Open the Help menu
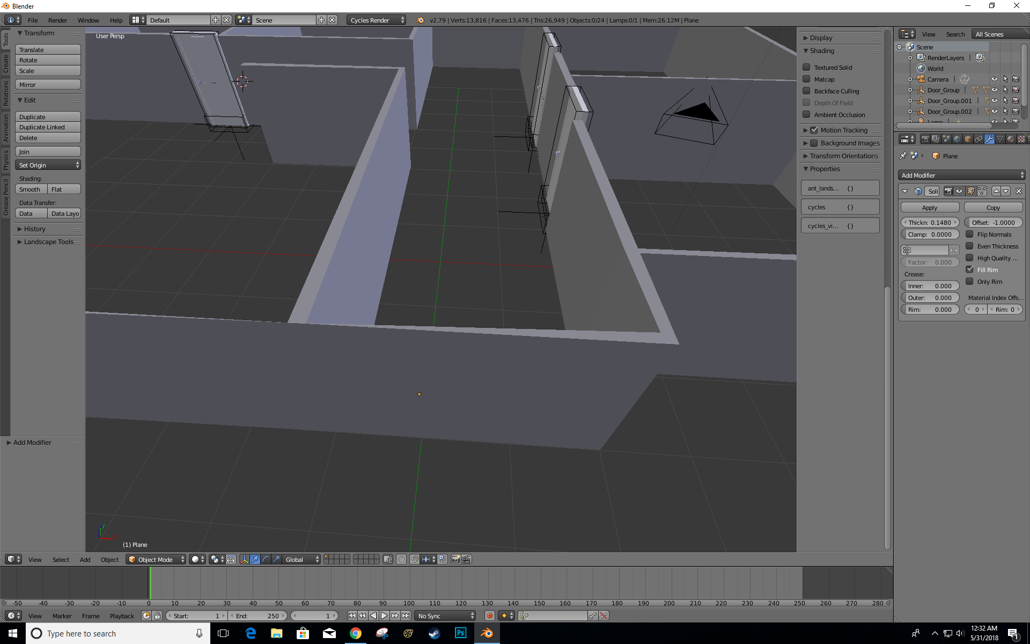Viewport: 1030px width, 644px height. pos(116,20)
